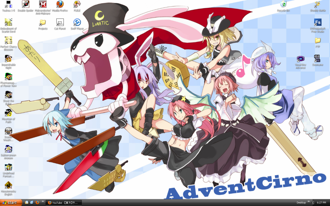This screenshot has width=330, height=206.
Task: Launch the Cat Planet shortcut
Action: [x=60, y=24]
